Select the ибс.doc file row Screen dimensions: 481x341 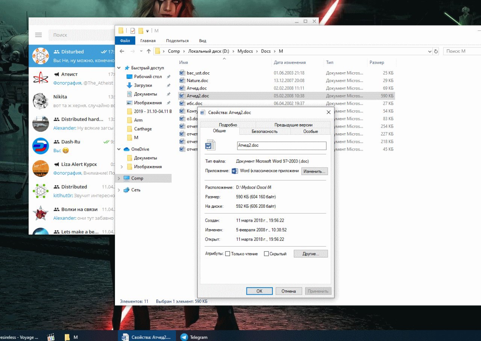click(287, 104)
